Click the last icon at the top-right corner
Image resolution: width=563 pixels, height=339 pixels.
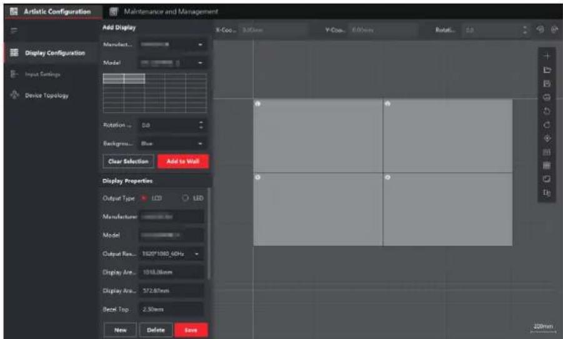click(554, 30)
